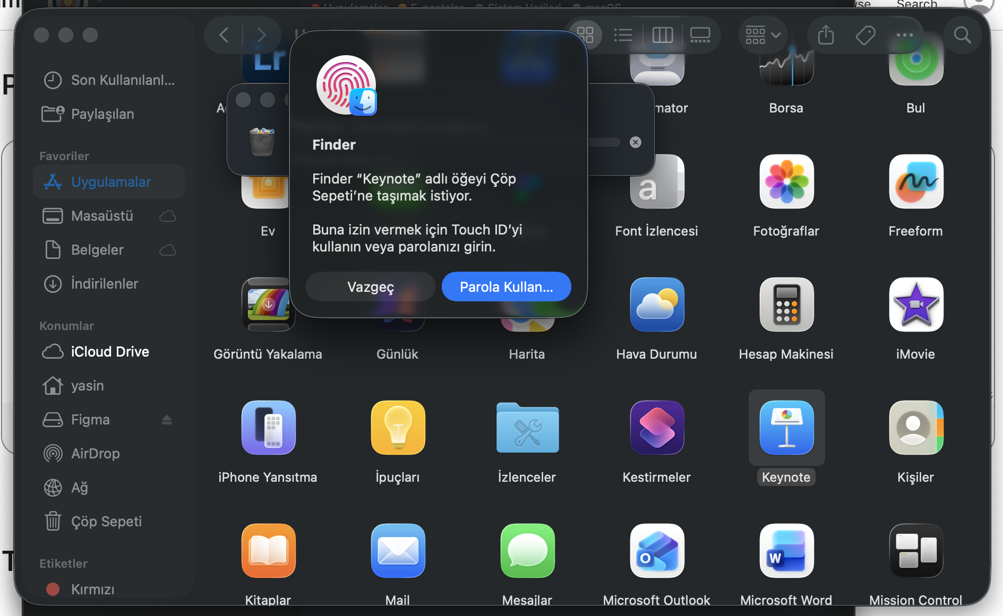Screen dimensions: 1003x616
Task: Open the yasin home folder
Action: [x=109, y=386]
